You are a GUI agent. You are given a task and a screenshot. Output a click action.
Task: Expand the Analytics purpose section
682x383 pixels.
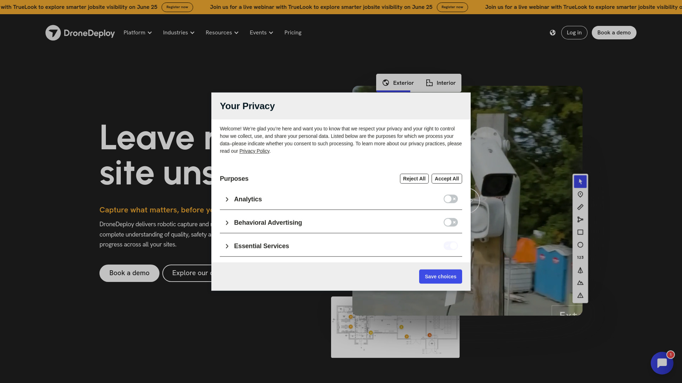pos(227,199)
